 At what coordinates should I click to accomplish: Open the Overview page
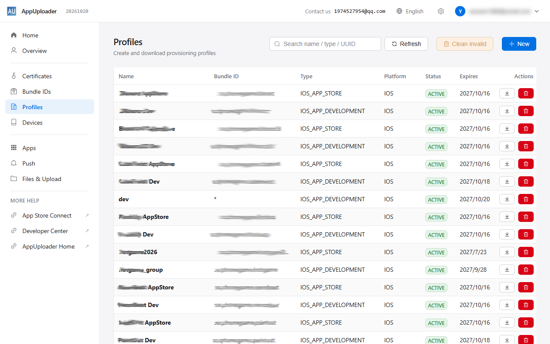point(50,51)
